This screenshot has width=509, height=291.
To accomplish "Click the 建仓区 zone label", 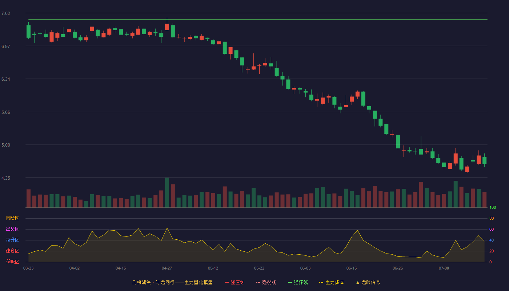I will click(x=12, y=251).
